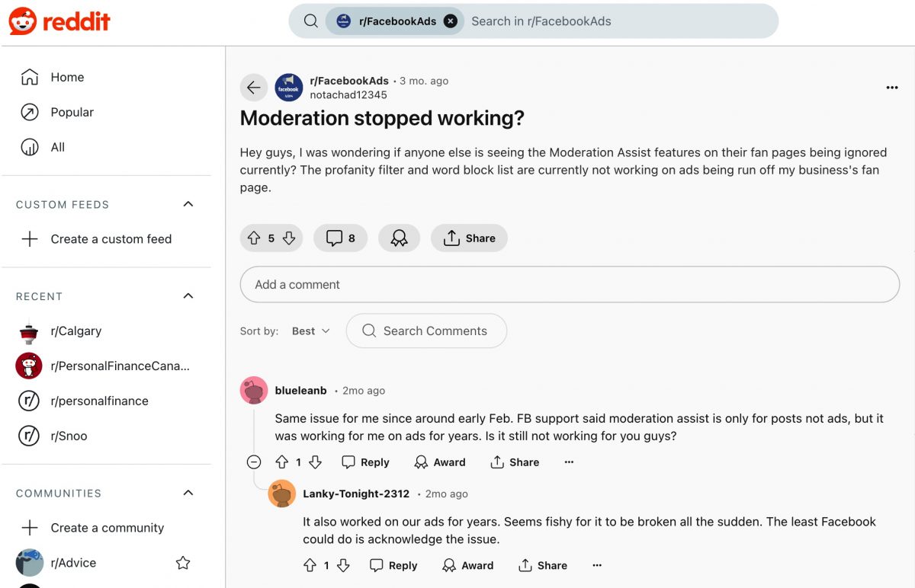Viewport: 915px width, 588px height.
Task: Share blueleanb's comment
Action: (x=515, y=462)
